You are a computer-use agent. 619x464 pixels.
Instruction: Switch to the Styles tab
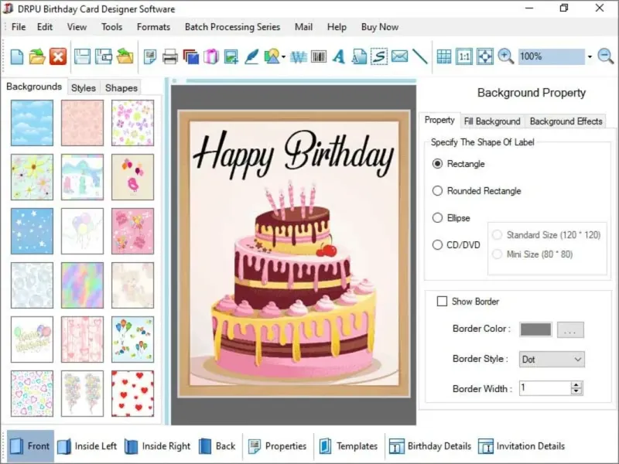coord(84,87)
